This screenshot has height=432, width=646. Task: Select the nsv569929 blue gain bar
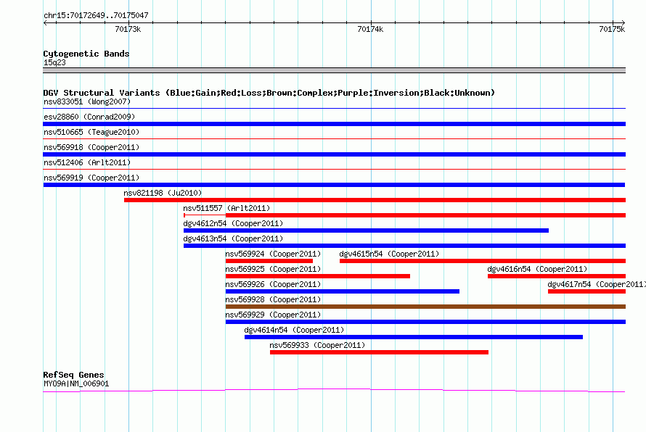coord(425,322)
